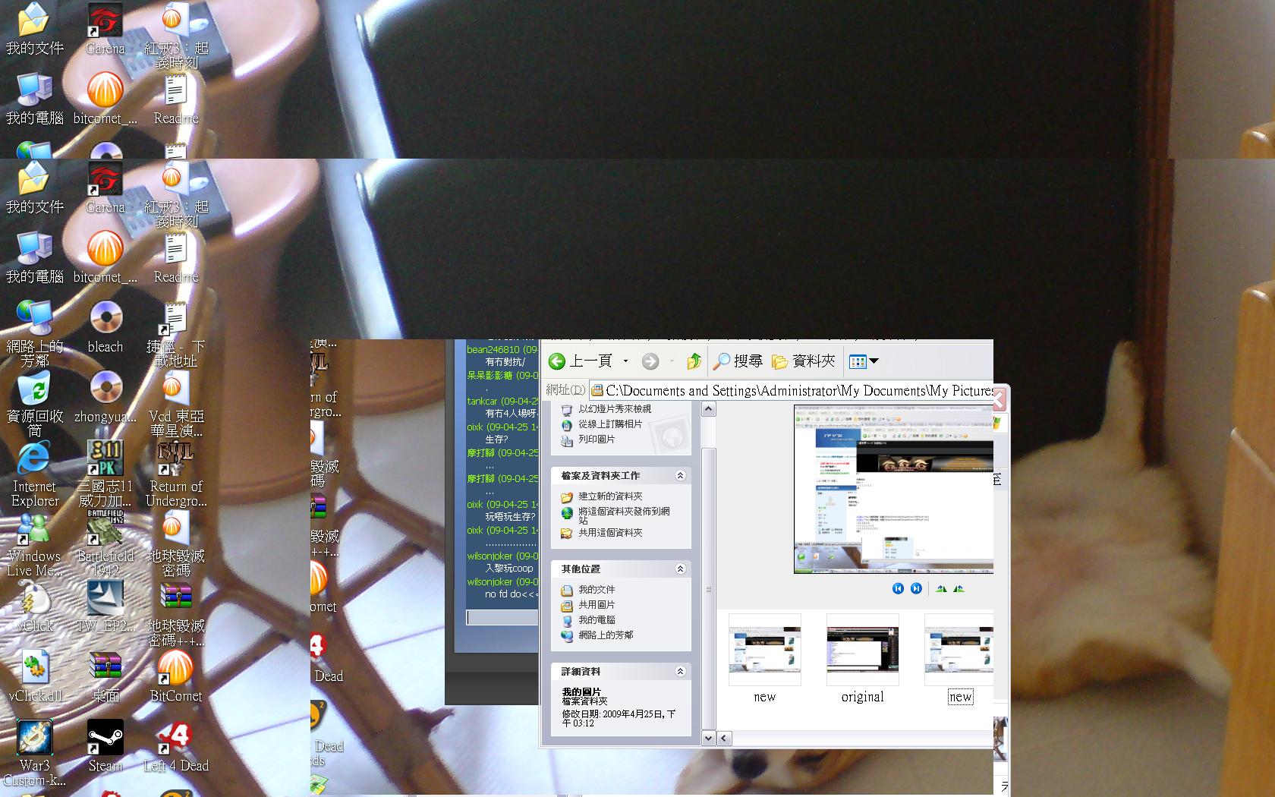Launch 三國志11威力加... game shortcut
1275x797 pixels.
point(105,473)
